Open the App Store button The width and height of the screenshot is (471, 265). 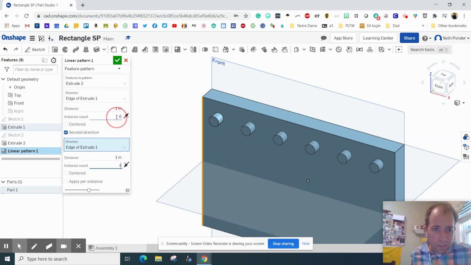343,38
